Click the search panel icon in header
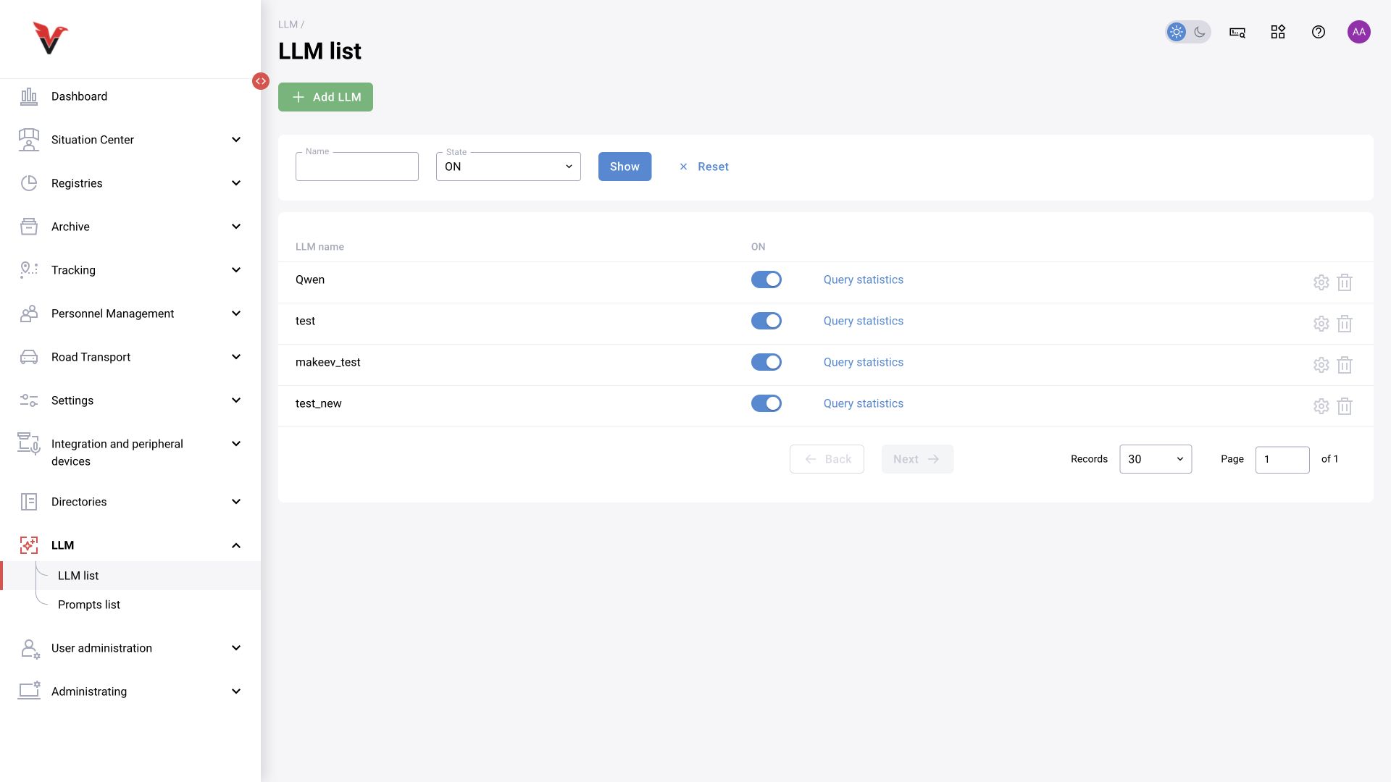Viewport: 1391px width, 782px height. [1237, 33]
